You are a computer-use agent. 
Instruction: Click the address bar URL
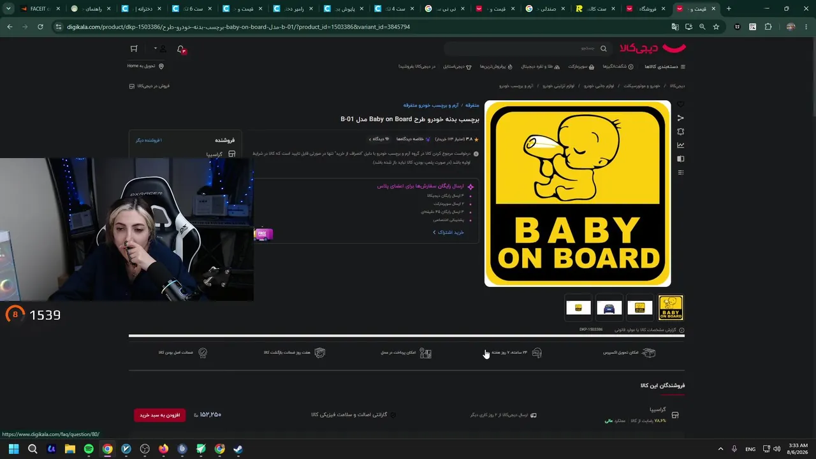click(238, 27)
